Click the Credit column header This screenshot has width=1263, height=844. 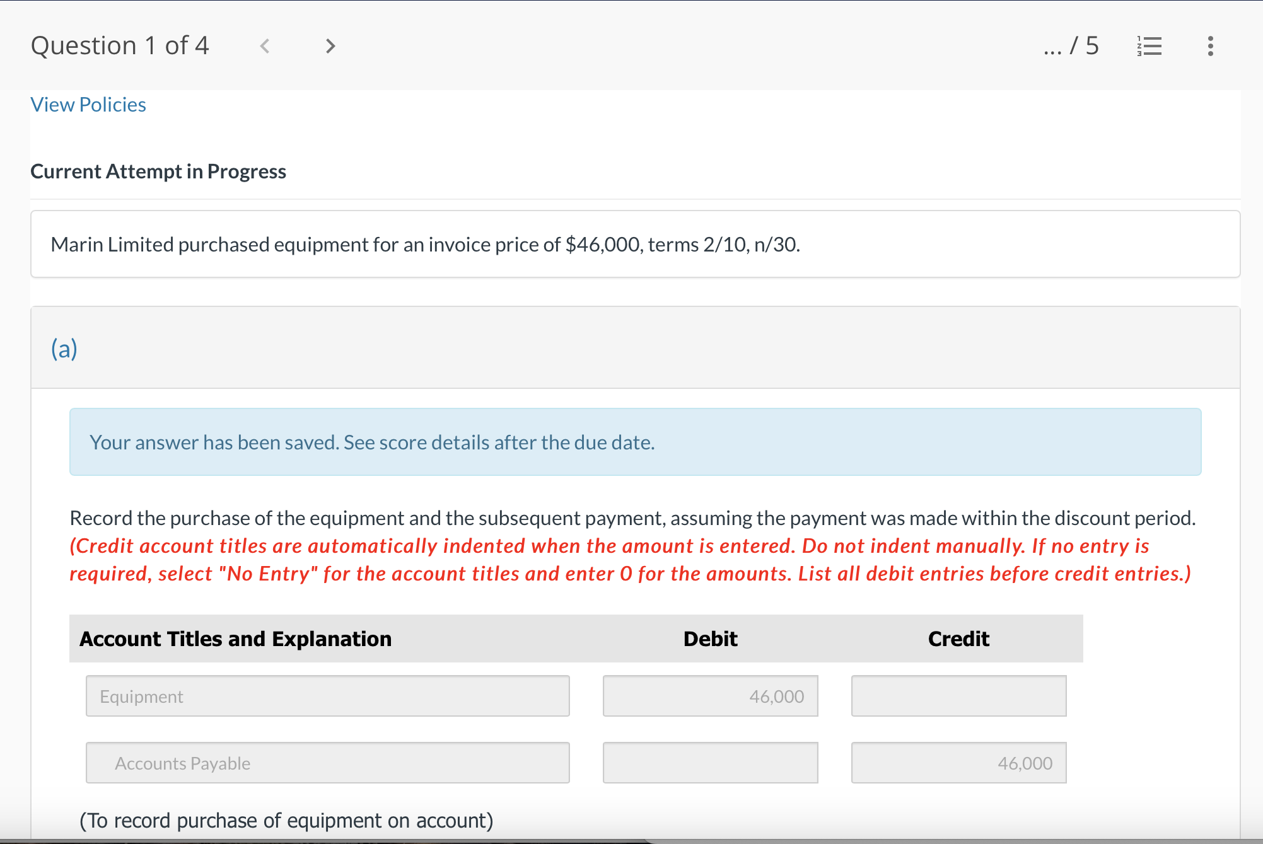(x=958, y=639)
